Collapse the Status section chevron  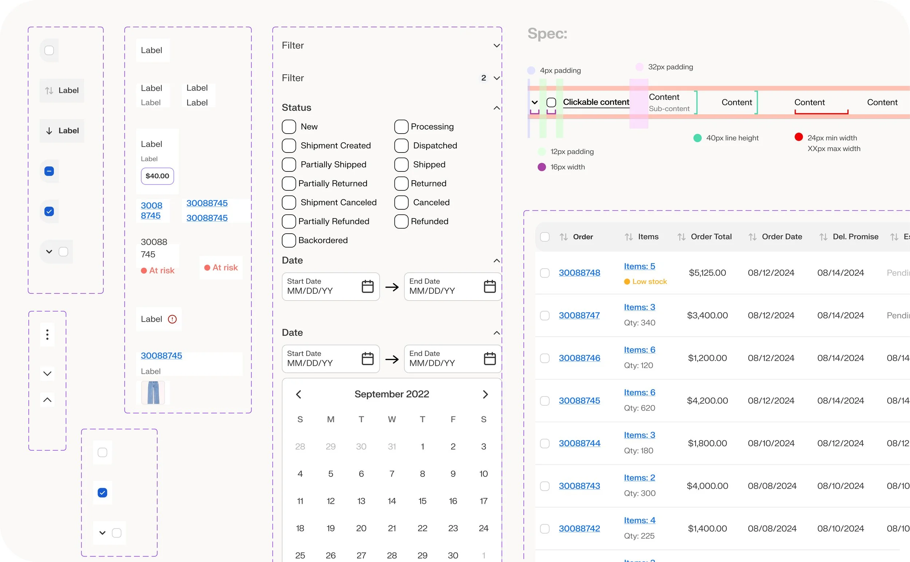[x=496, y=108]
